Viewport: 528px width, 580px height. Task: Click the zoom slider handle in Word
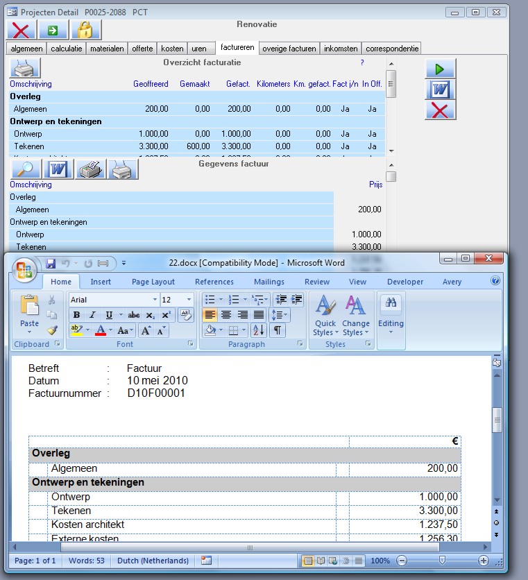click(x=442, y=561)
